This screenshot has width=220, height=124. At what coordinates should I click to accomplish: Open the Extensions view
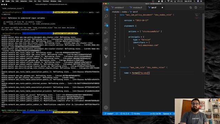106,41
